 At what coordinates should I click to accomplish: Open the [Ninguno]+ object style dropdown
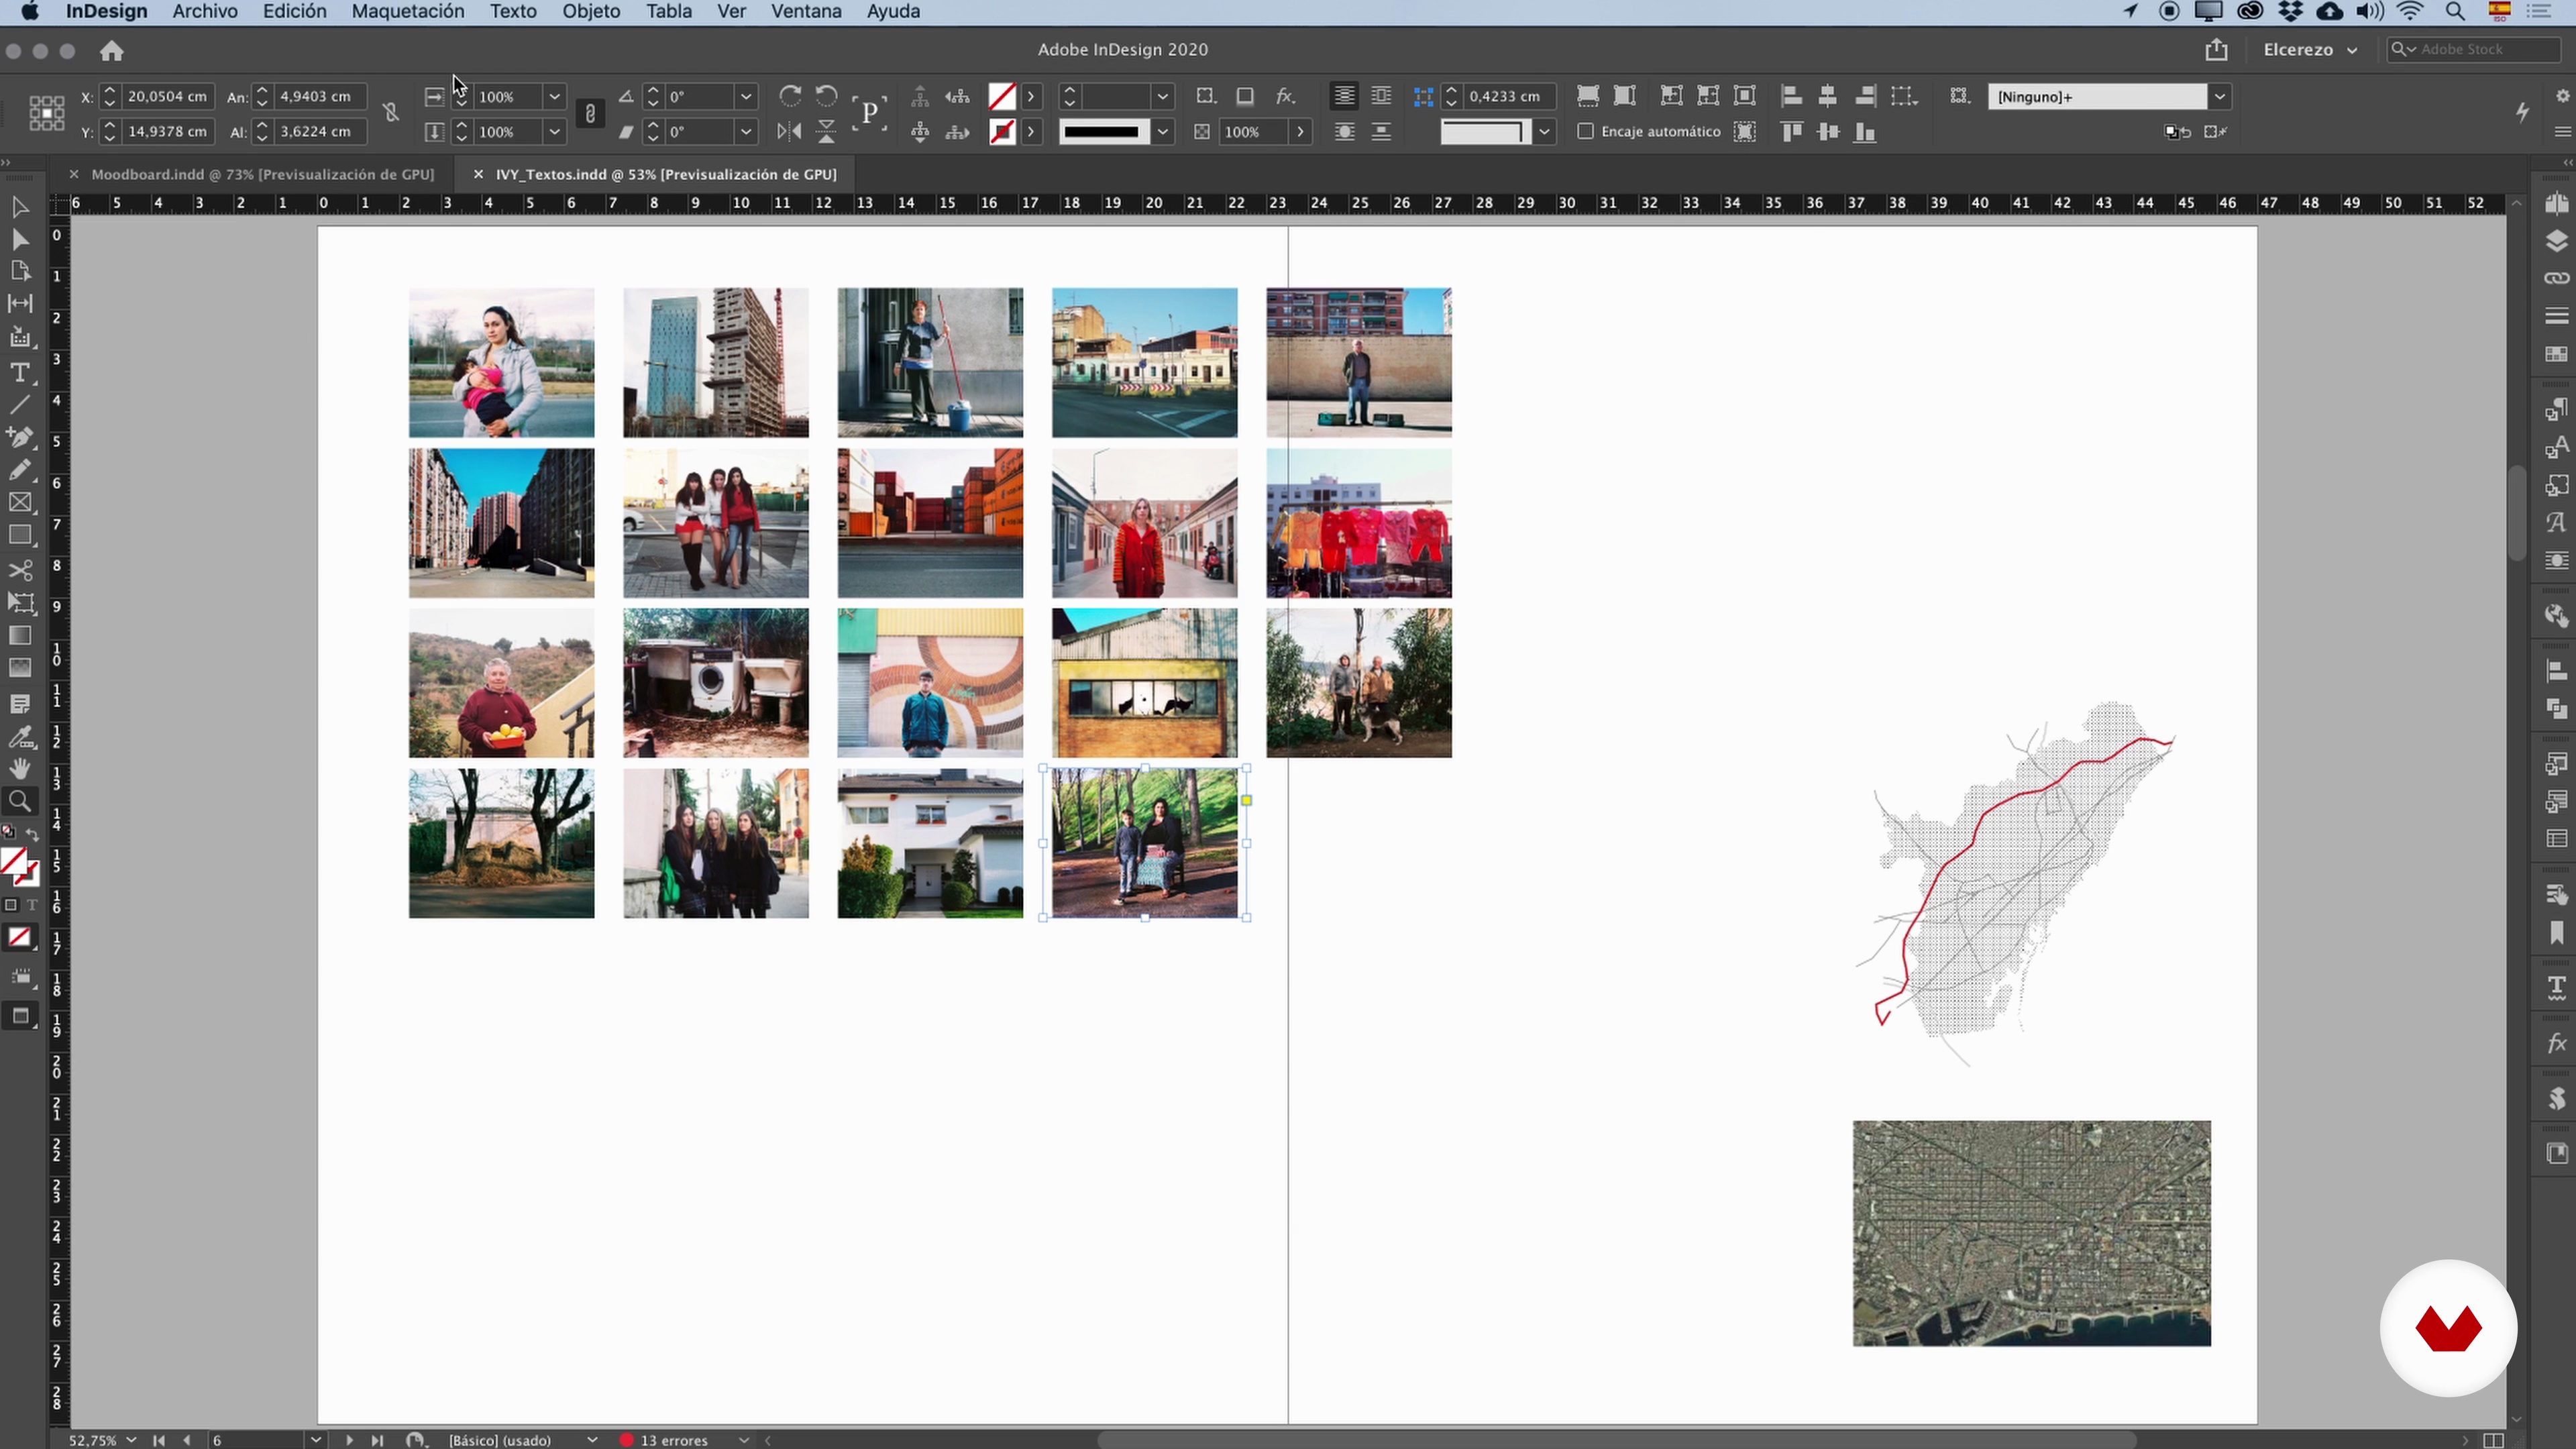[x=2219, y=96]
